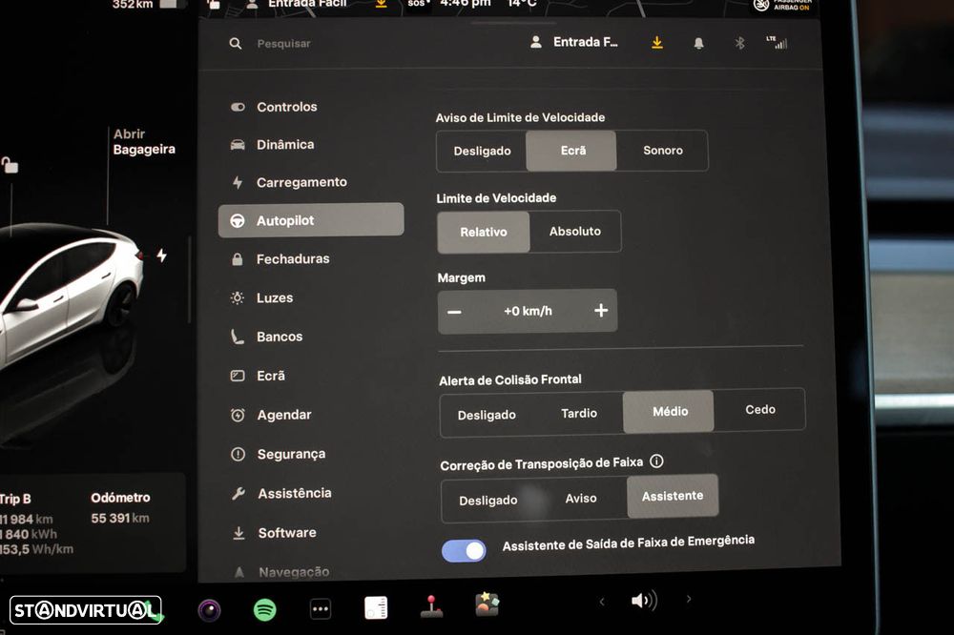954x635 pixels.
Task: Set forward collision alert to Médio
Action: (669, 412)
